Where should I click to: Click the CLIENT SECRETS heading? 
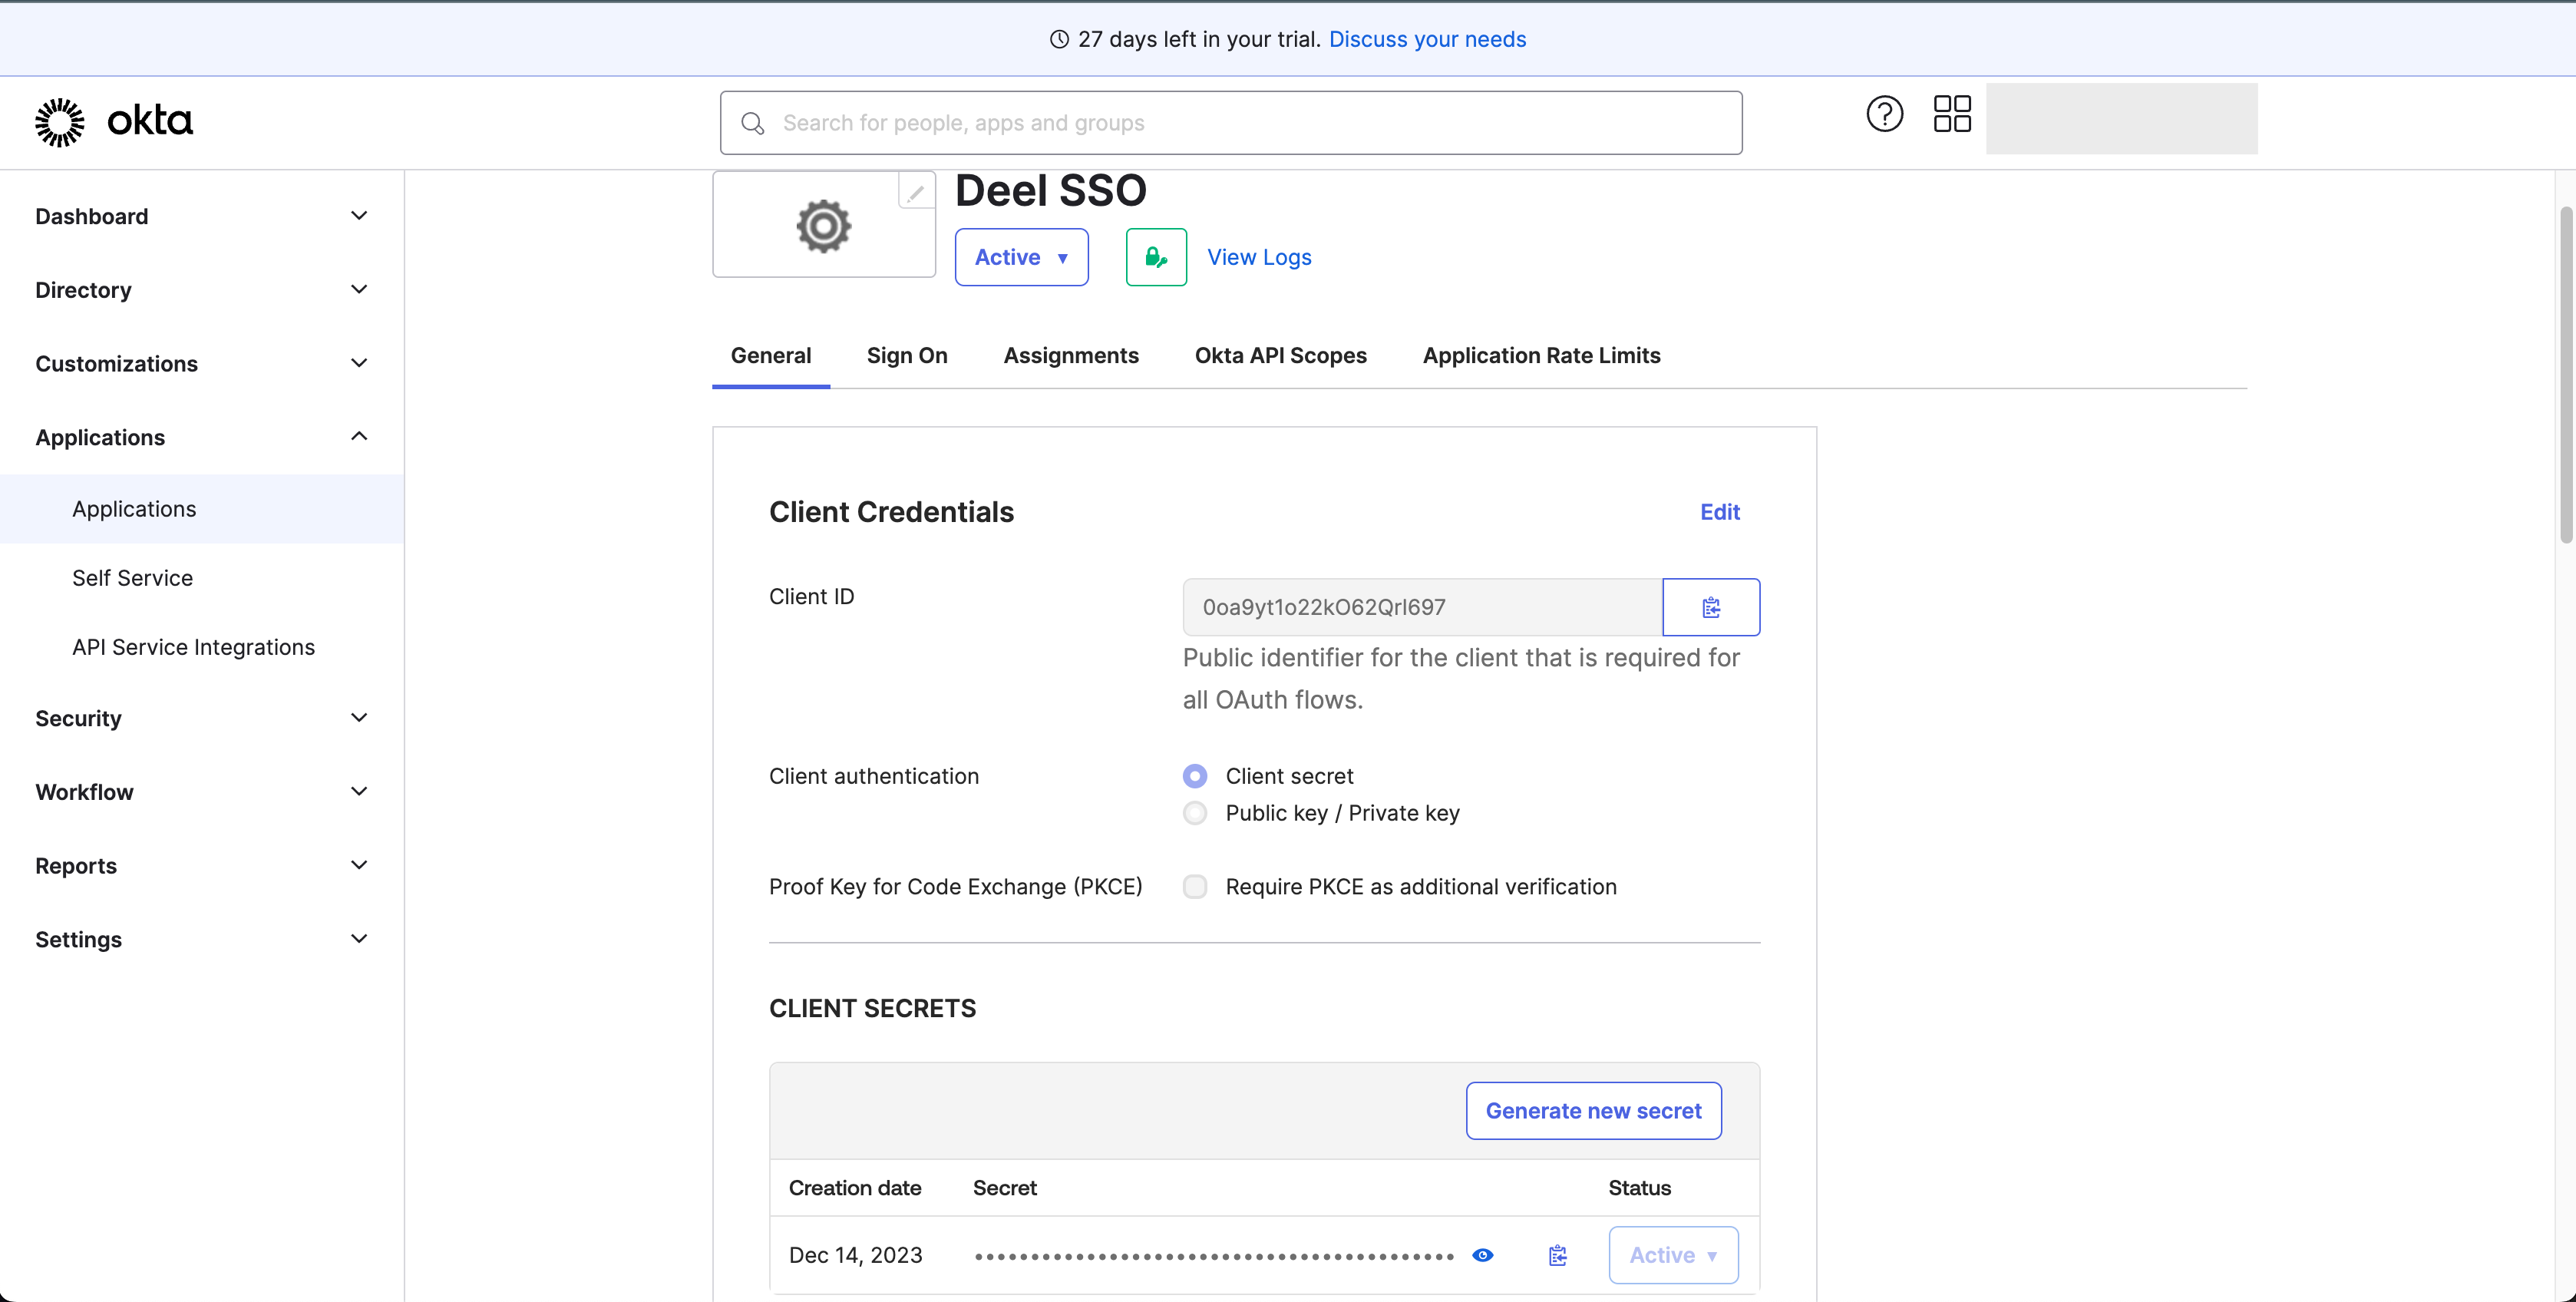(872, 1009)
